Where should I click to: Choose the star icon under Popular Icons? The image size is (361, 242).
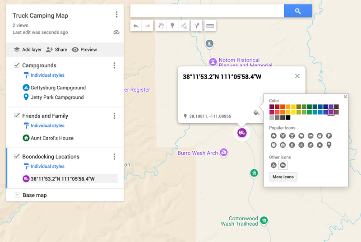[319, 145]
